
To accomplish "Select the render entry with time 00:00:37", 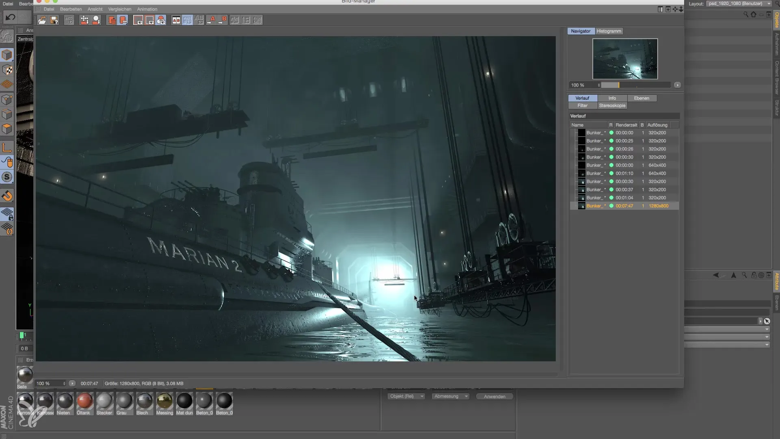I will pos(624,189).
